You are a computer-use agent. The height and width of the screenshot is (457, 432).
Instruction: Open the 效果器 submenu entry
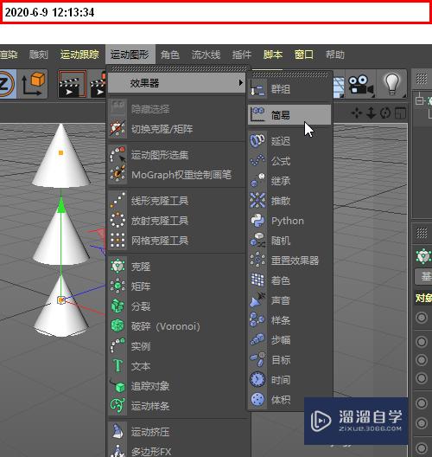(176, 83)
